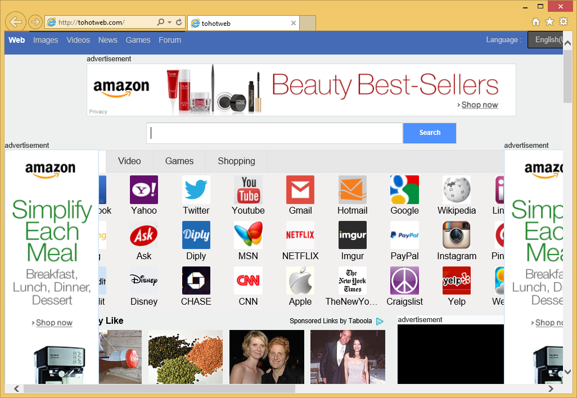Viewport: 577px width, 398px height.
Task: Click the horizontal scrollbar right arrow
Action: [x=551, y=389]
